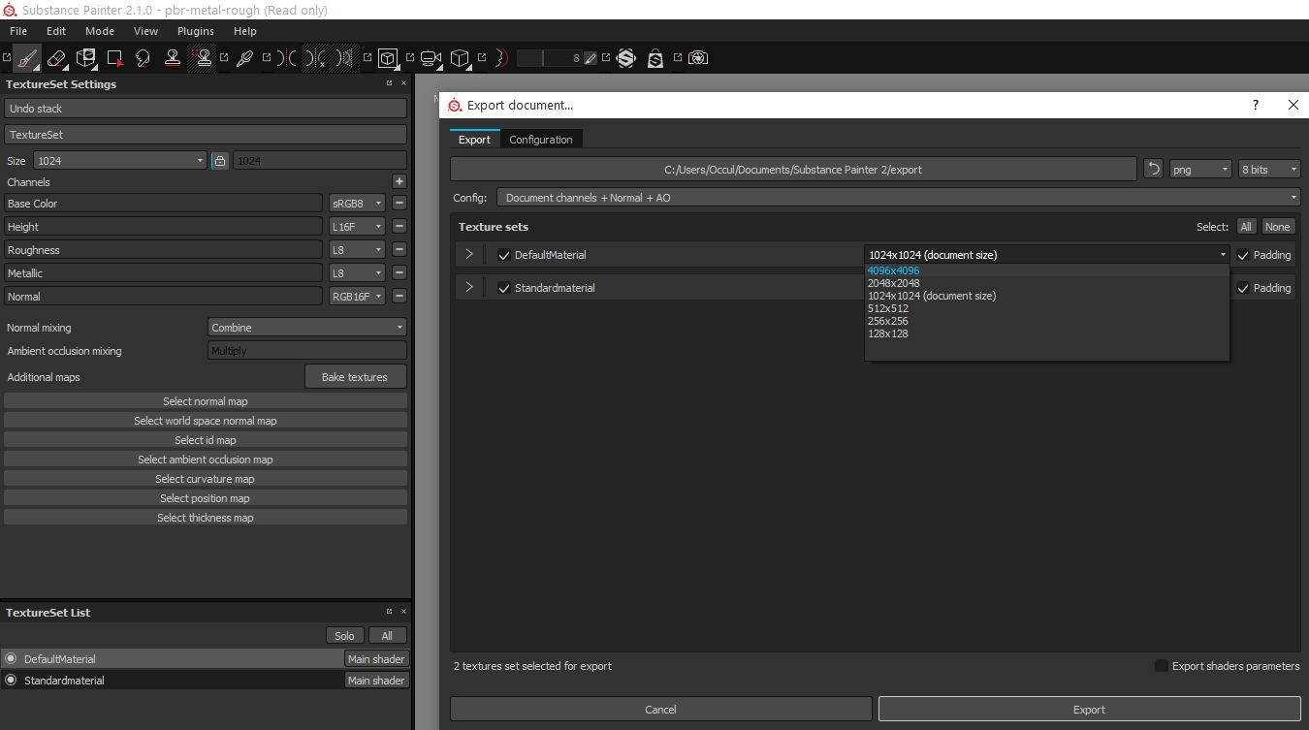Expand the Standardmaterial texture set row
The width and height of the screenshot is (1309, 730).
(469, 288)
